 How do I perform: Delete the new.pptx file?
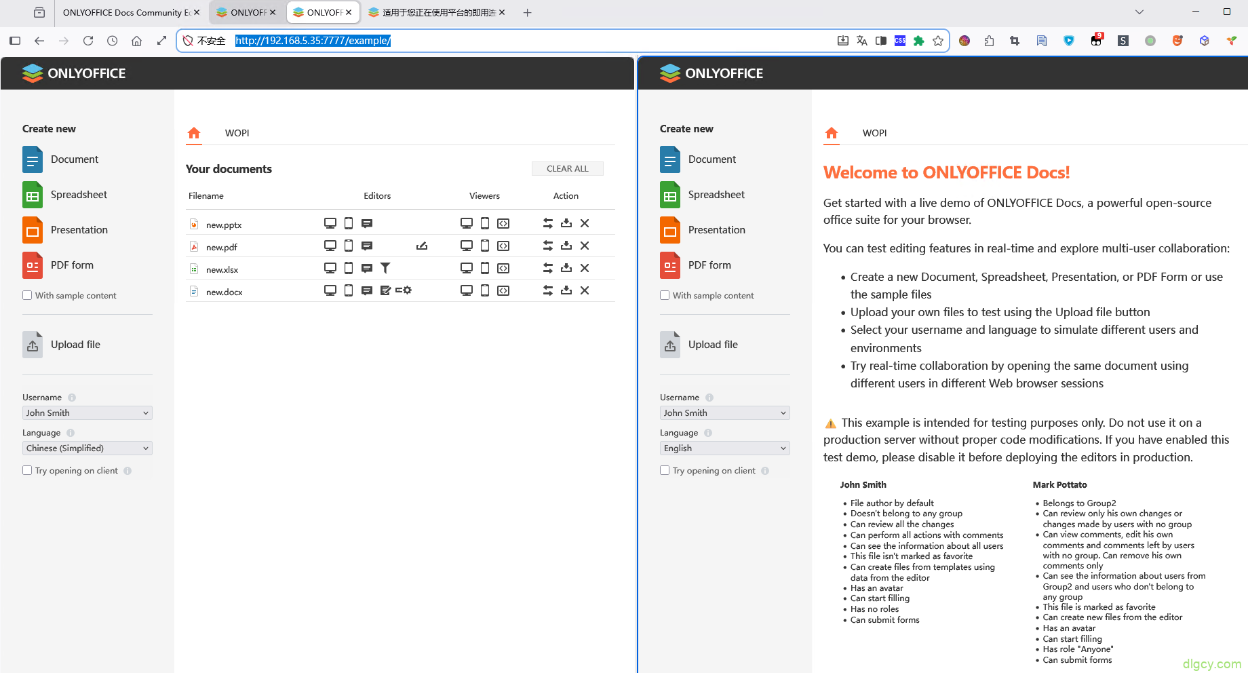pyautogui.click(x=585, y=223)
